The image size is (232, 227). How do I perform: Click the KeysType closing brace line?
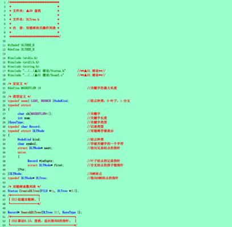pos(16,123)
